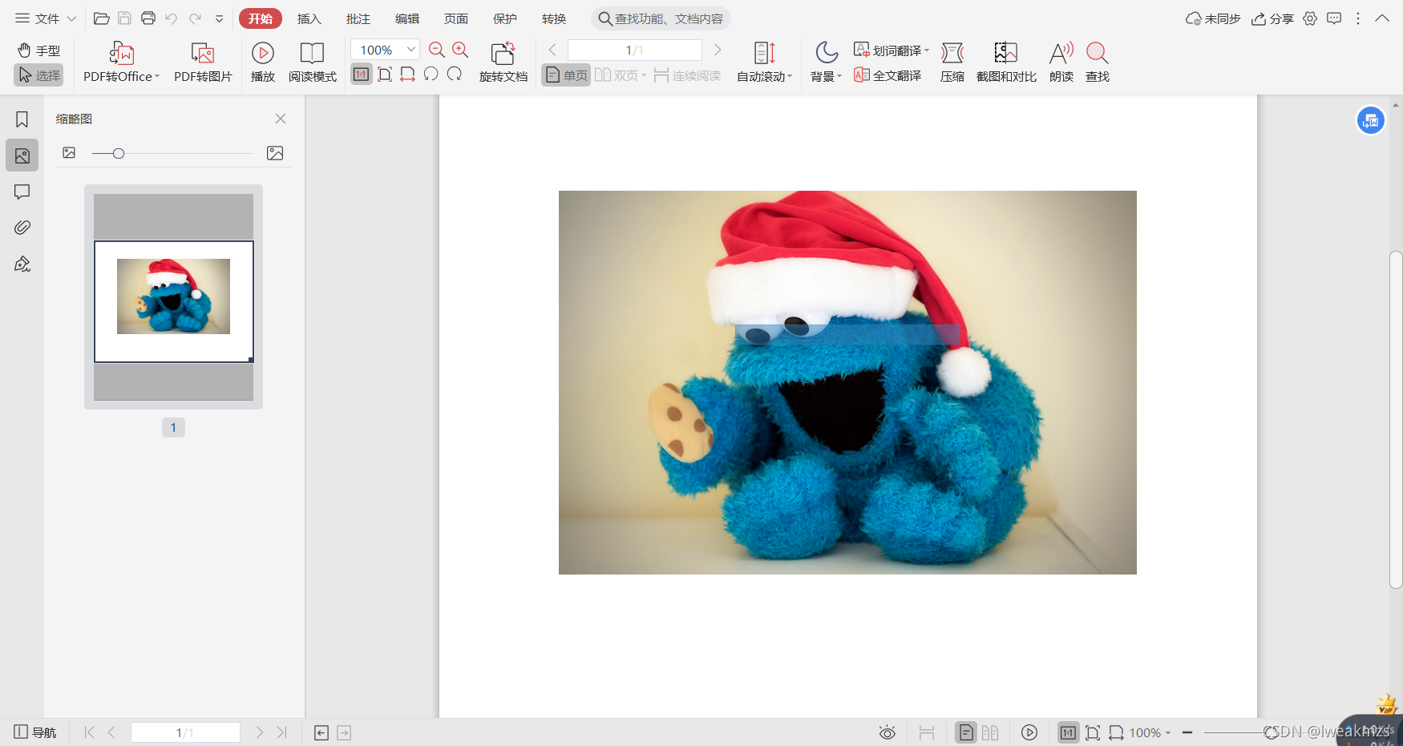Click the open folder icon
1403x746 pixels.
click(x=102, y=18)
